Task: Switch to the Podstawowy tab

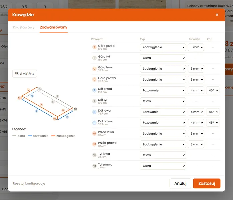Action: [24, 27]
